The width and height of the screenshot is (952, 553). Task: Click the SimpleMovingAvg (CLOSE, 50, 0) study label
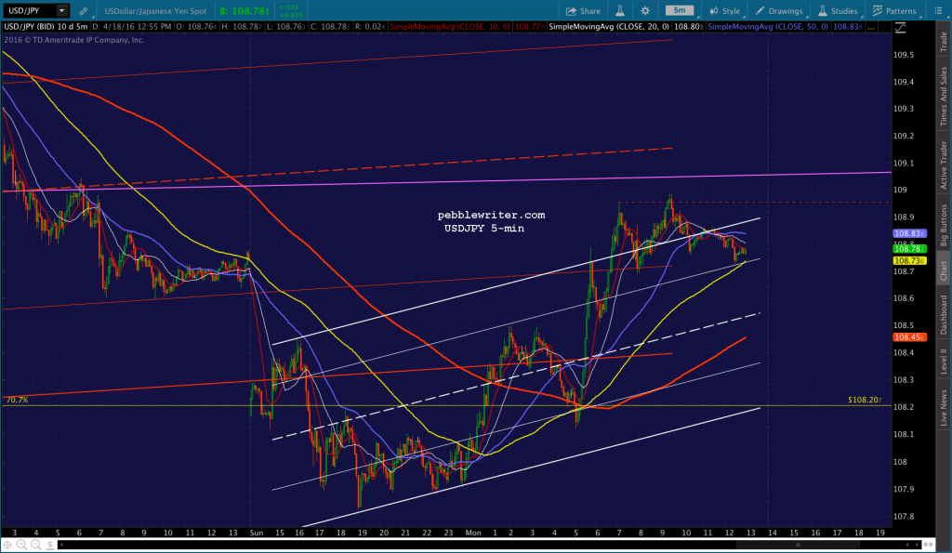(x=768, y=27)
